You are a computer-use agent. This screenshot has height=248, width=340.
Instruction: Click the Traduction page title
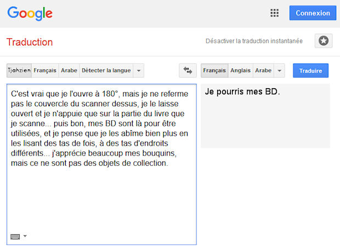tap(30, 42)
